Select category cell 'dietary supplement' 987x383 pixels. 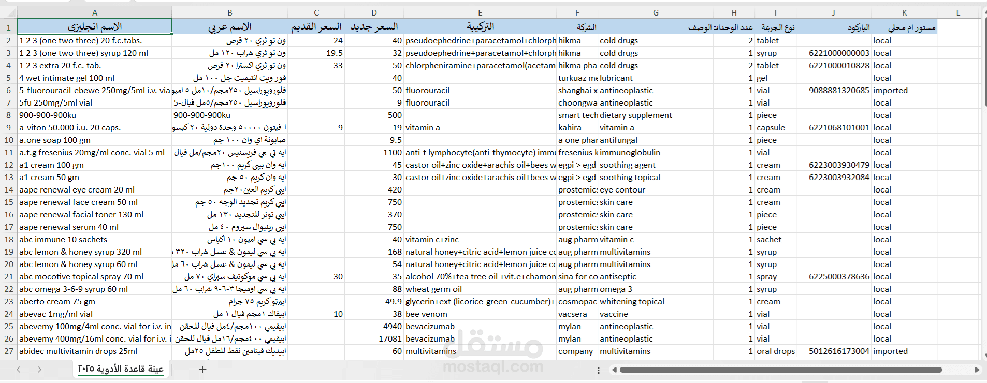click(x=656, y=115)
